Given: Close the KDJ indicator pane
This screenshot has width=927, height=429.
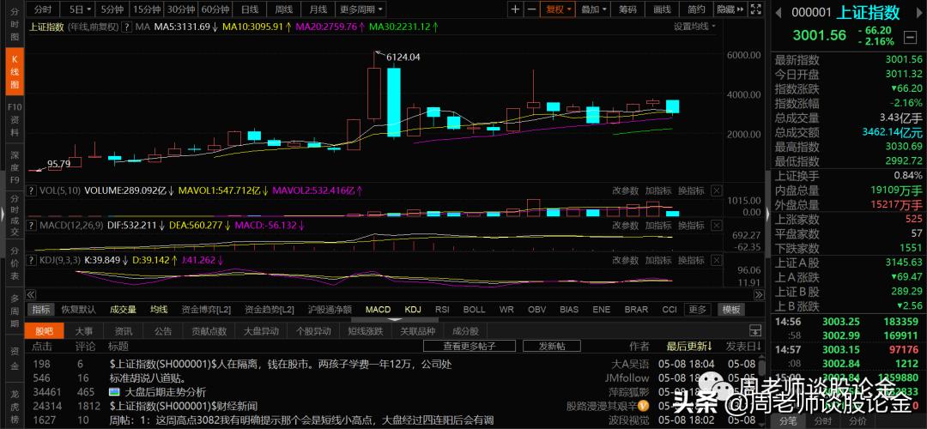Looking at the screenshot, I should coord(716,259).
